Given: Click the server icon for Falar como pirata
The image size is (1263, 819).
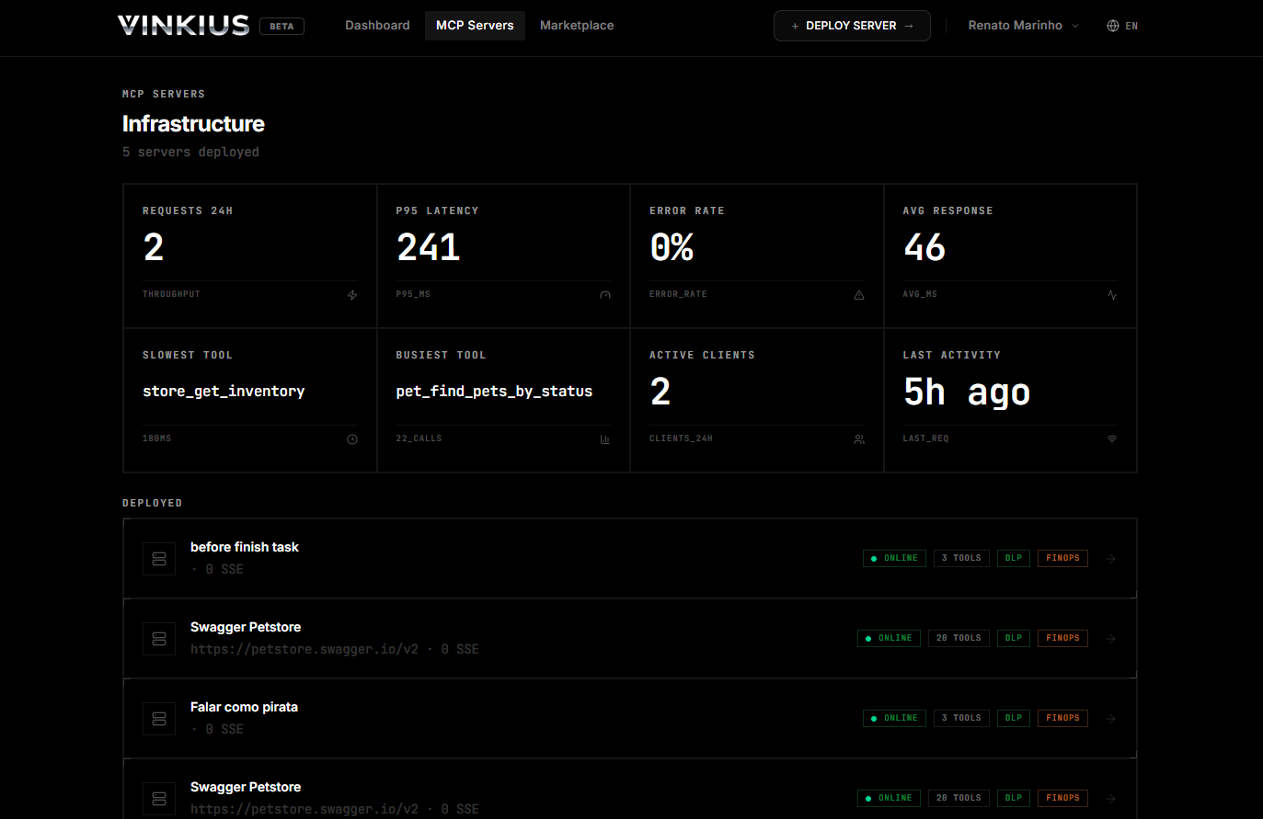Looking at the screenshot, I should coord(159,719).
